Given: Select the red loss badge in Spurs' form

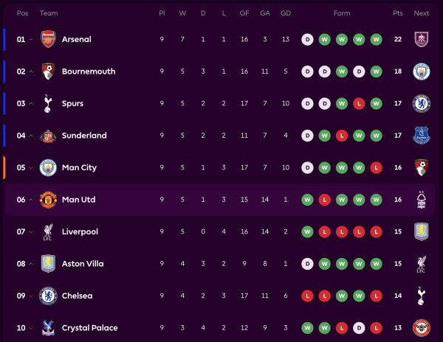Looking at the screenshot, I should pyautogui.click(x=359, y=103).
